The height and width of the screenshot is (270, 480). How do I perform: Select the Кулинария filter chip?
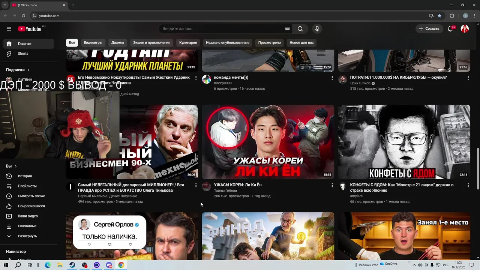(188, 43)
